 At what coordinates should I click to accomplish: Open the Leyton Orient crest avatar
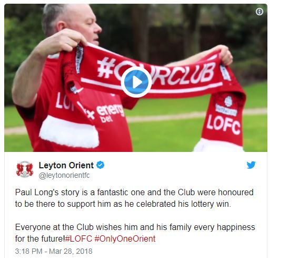(x=25, y=169)
